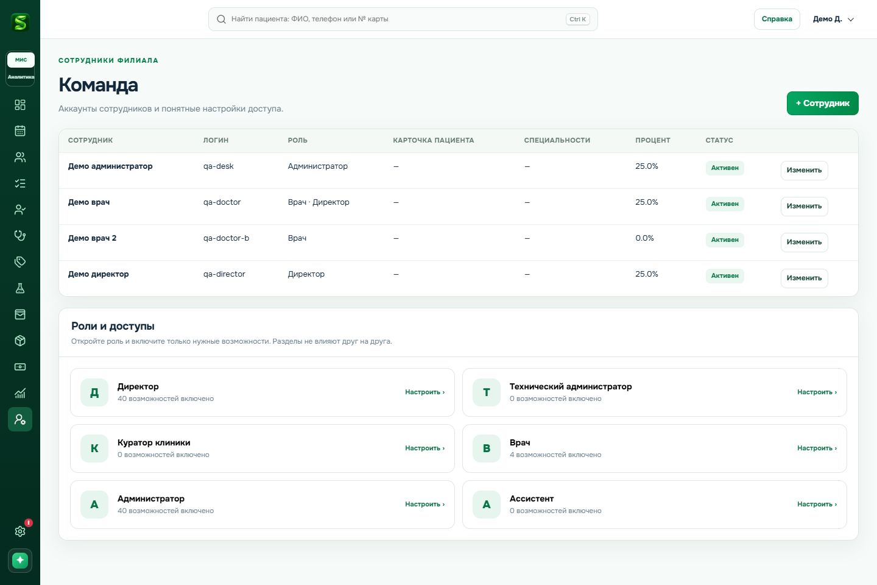
Task: Open the stethoscope icon in sidebar
Action: coord(20,236)
